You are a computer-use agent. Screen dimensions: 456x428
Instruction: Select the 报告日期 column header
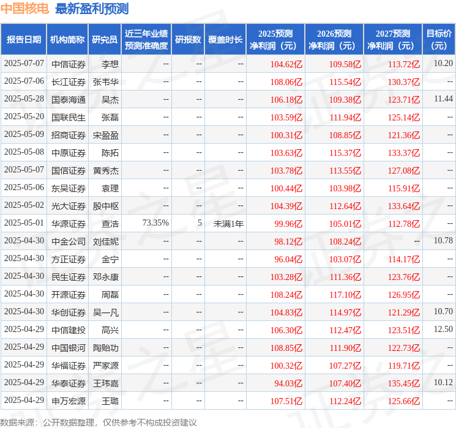pyautogui.click(x=23, y=40)
